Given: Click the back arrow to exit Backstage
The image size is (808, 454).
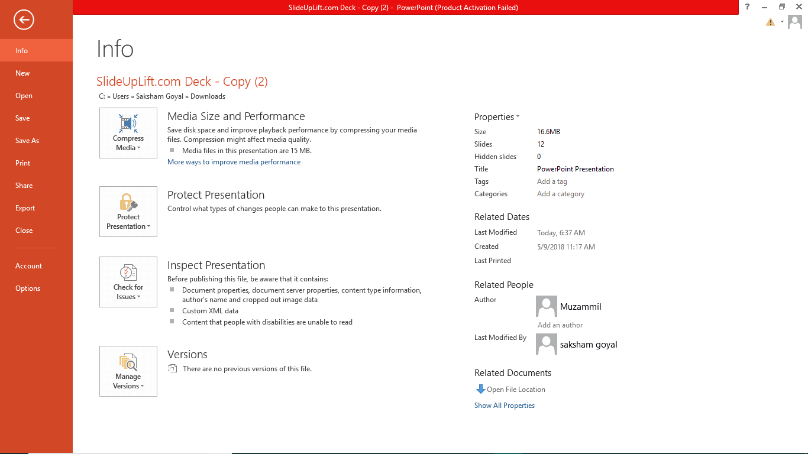Looking at the screenshot, I should 24,20.
